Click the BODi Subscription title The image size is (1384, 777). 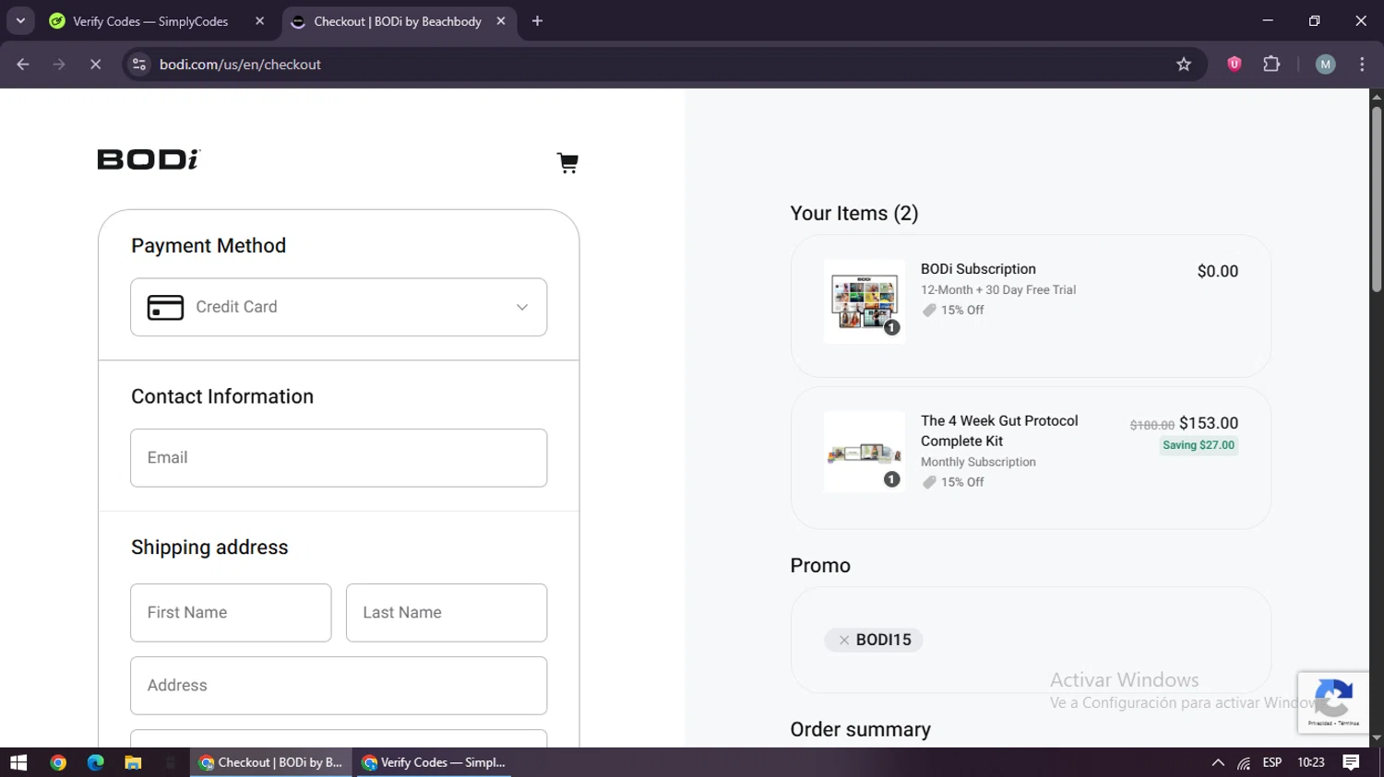click(978, 269)
